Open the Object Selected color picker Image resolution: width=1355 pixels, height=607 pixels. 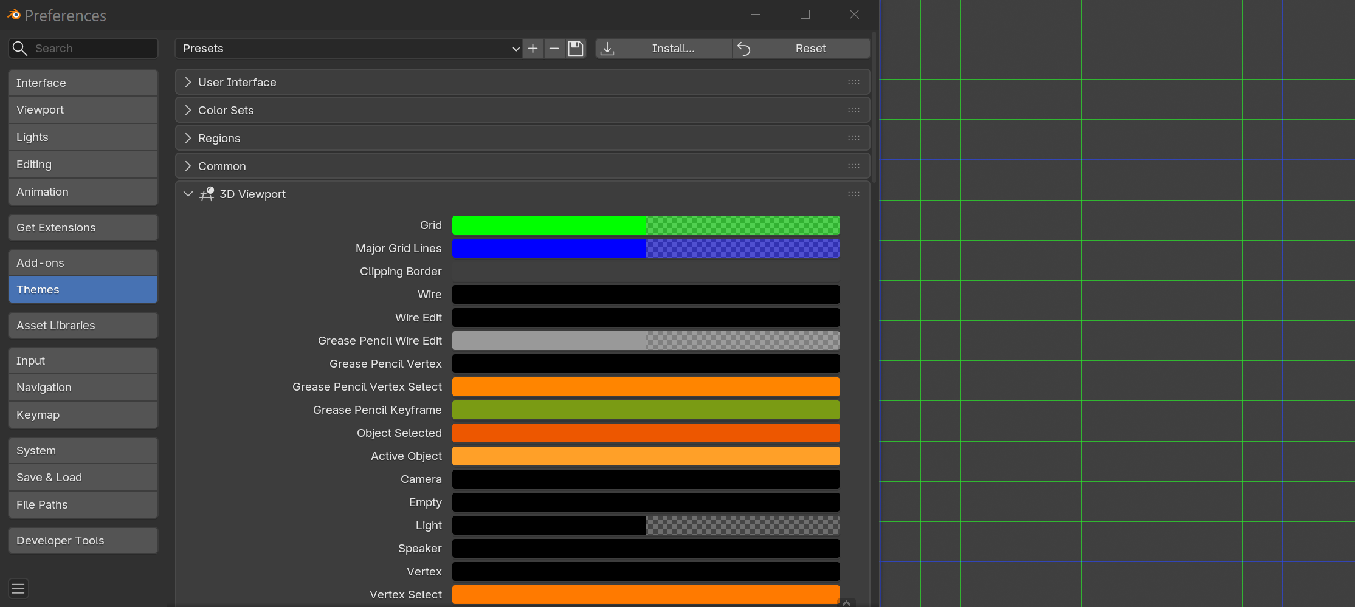coord(646,433)
